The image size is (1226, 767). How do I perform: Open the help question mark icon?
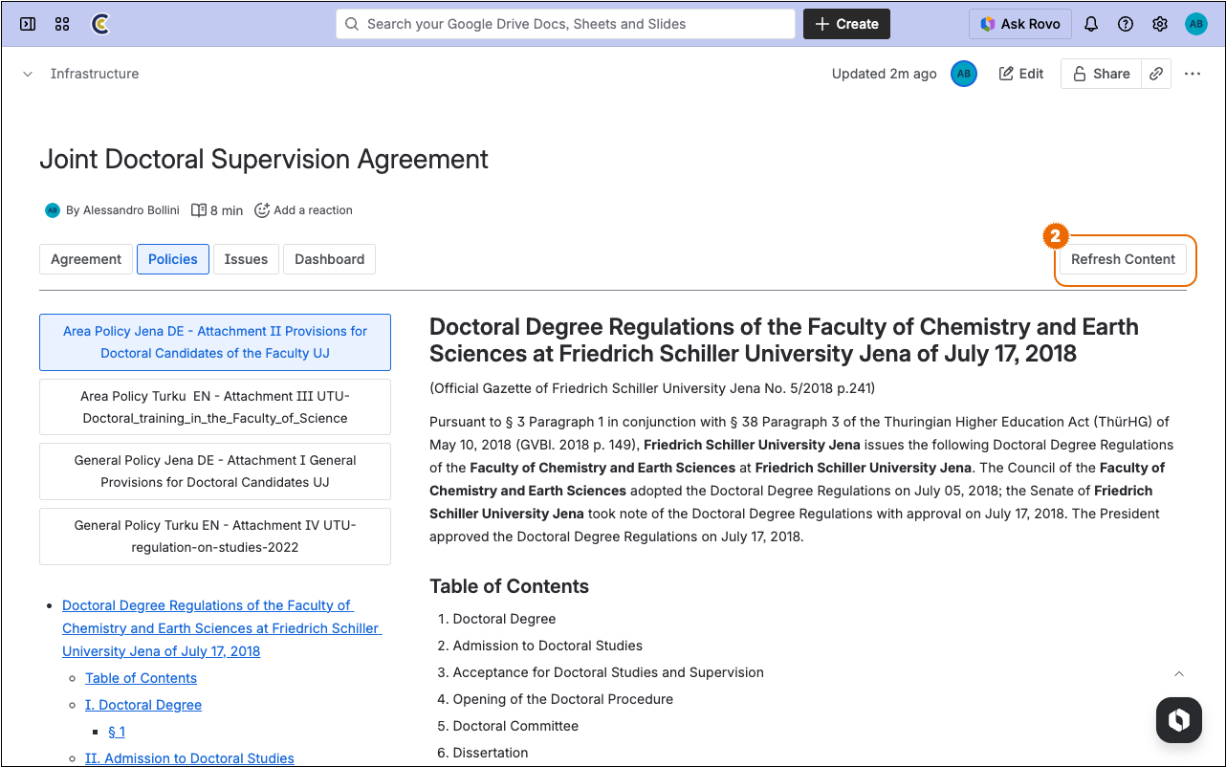(1126, 24)
